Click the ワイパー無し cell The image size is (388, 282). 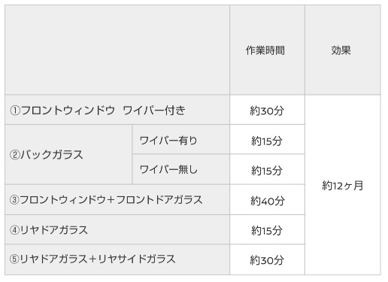point(180,169)
